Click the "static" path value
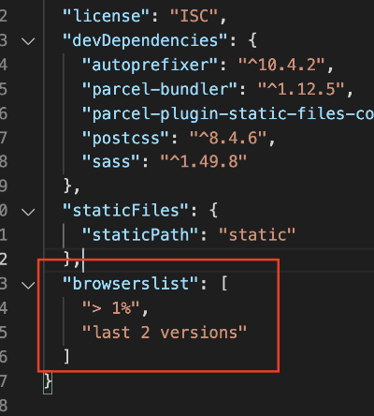 click(x=257, y=234)
